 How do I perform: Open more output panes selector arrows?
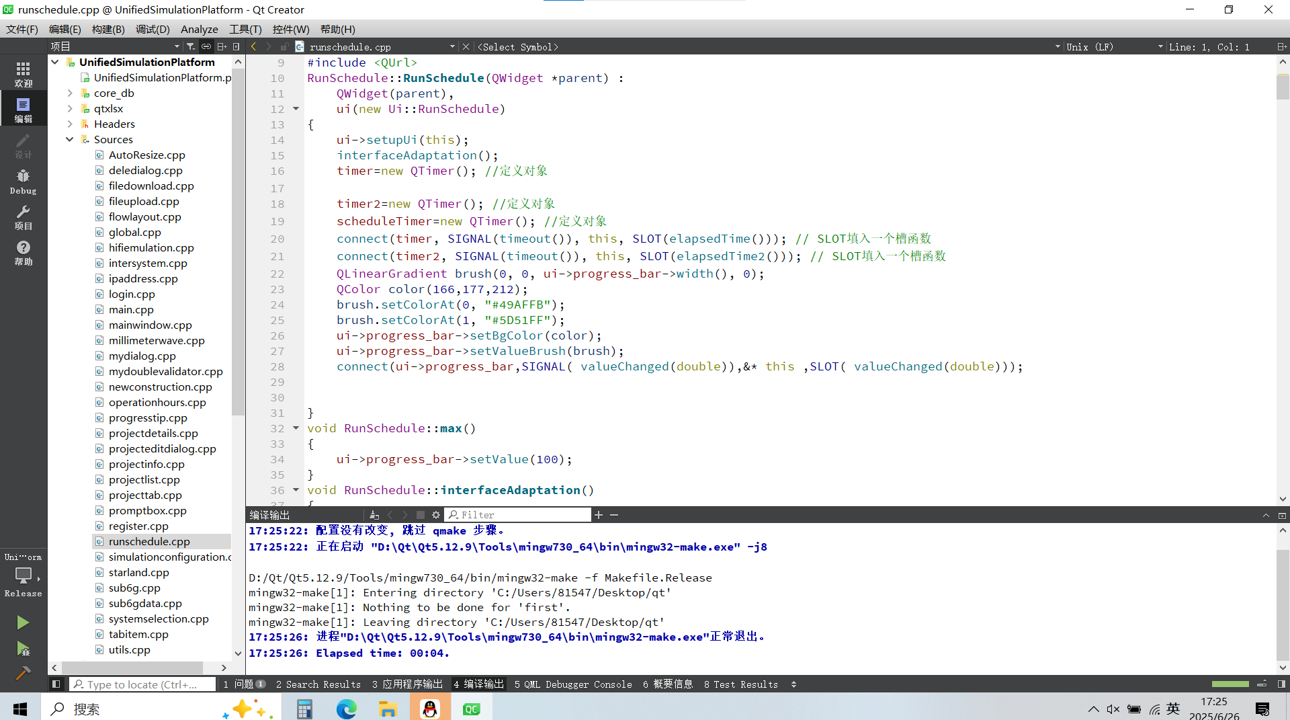click(793, 684)
